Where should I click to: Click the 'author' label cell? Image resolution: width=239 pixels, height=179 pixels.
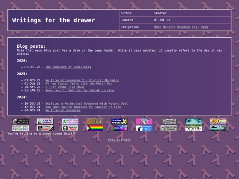click(x=136, y=13)
